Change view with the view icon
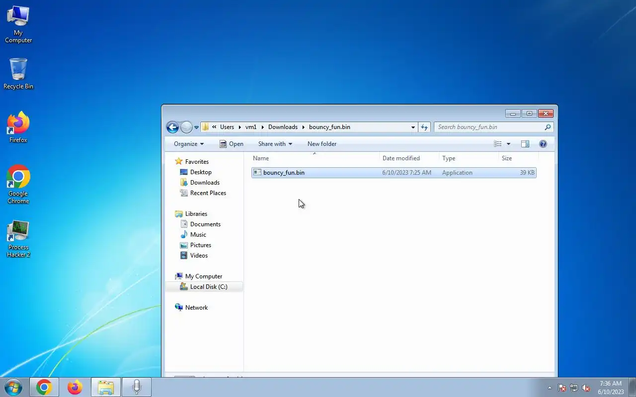The height and width of the screenshot is (397, 636). point(498,144)
